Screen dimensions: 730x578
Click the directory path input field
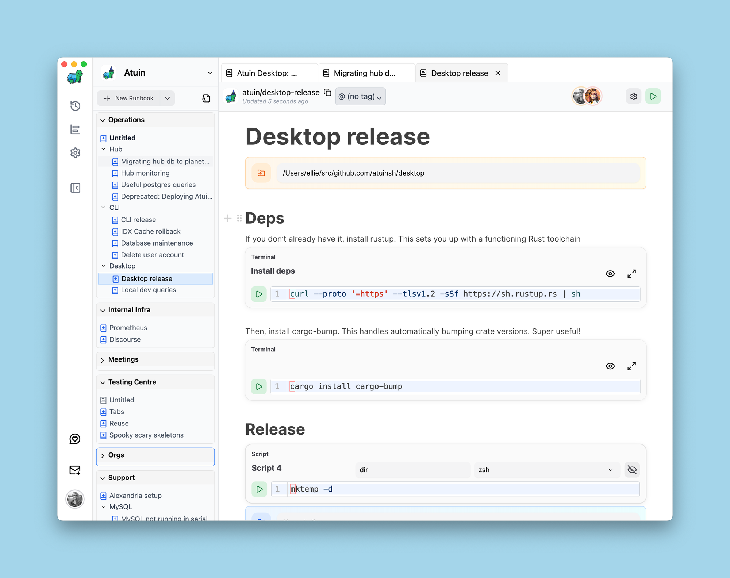[458, 173]
